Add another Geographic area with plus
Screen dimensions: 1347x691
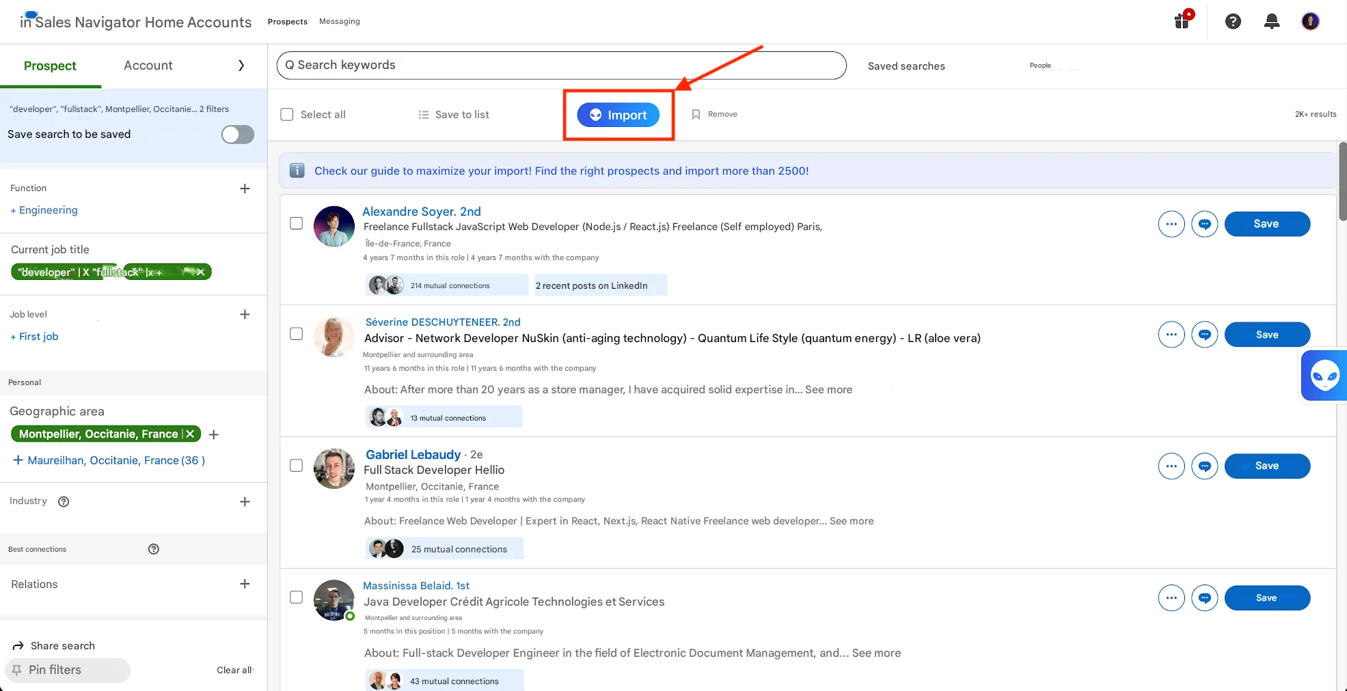click(x=214, y=435)
